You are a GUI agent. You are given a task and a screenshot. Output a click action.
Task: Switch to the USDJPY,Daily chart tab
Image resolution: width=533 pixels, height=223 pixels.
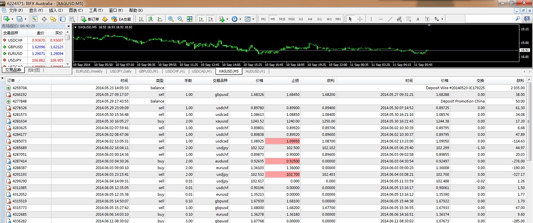[121, 71]
